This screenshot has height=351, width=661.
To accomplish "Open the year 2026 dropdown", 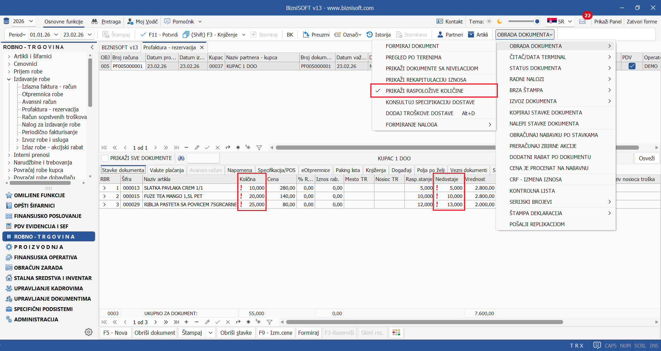I will pyautogui.click(x=23, y=21).
